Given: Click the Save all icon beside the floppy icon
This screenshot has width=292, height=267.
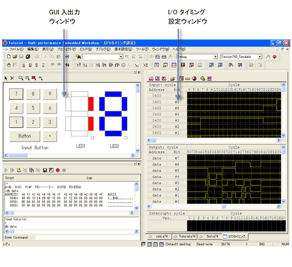Looking at the screenshot, I should pyautogui.click(x=28, y=56).
